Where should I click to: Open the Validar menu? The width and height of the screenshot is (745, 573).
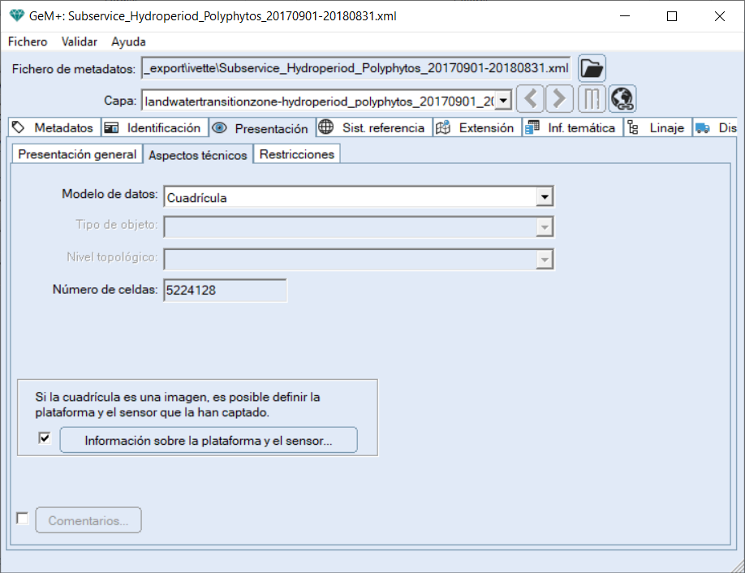(79, 41)
